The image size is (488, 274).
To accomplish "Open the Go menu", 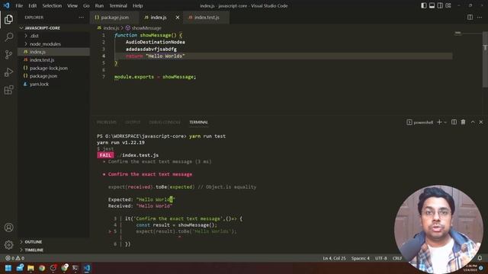I will click(86, 5).
